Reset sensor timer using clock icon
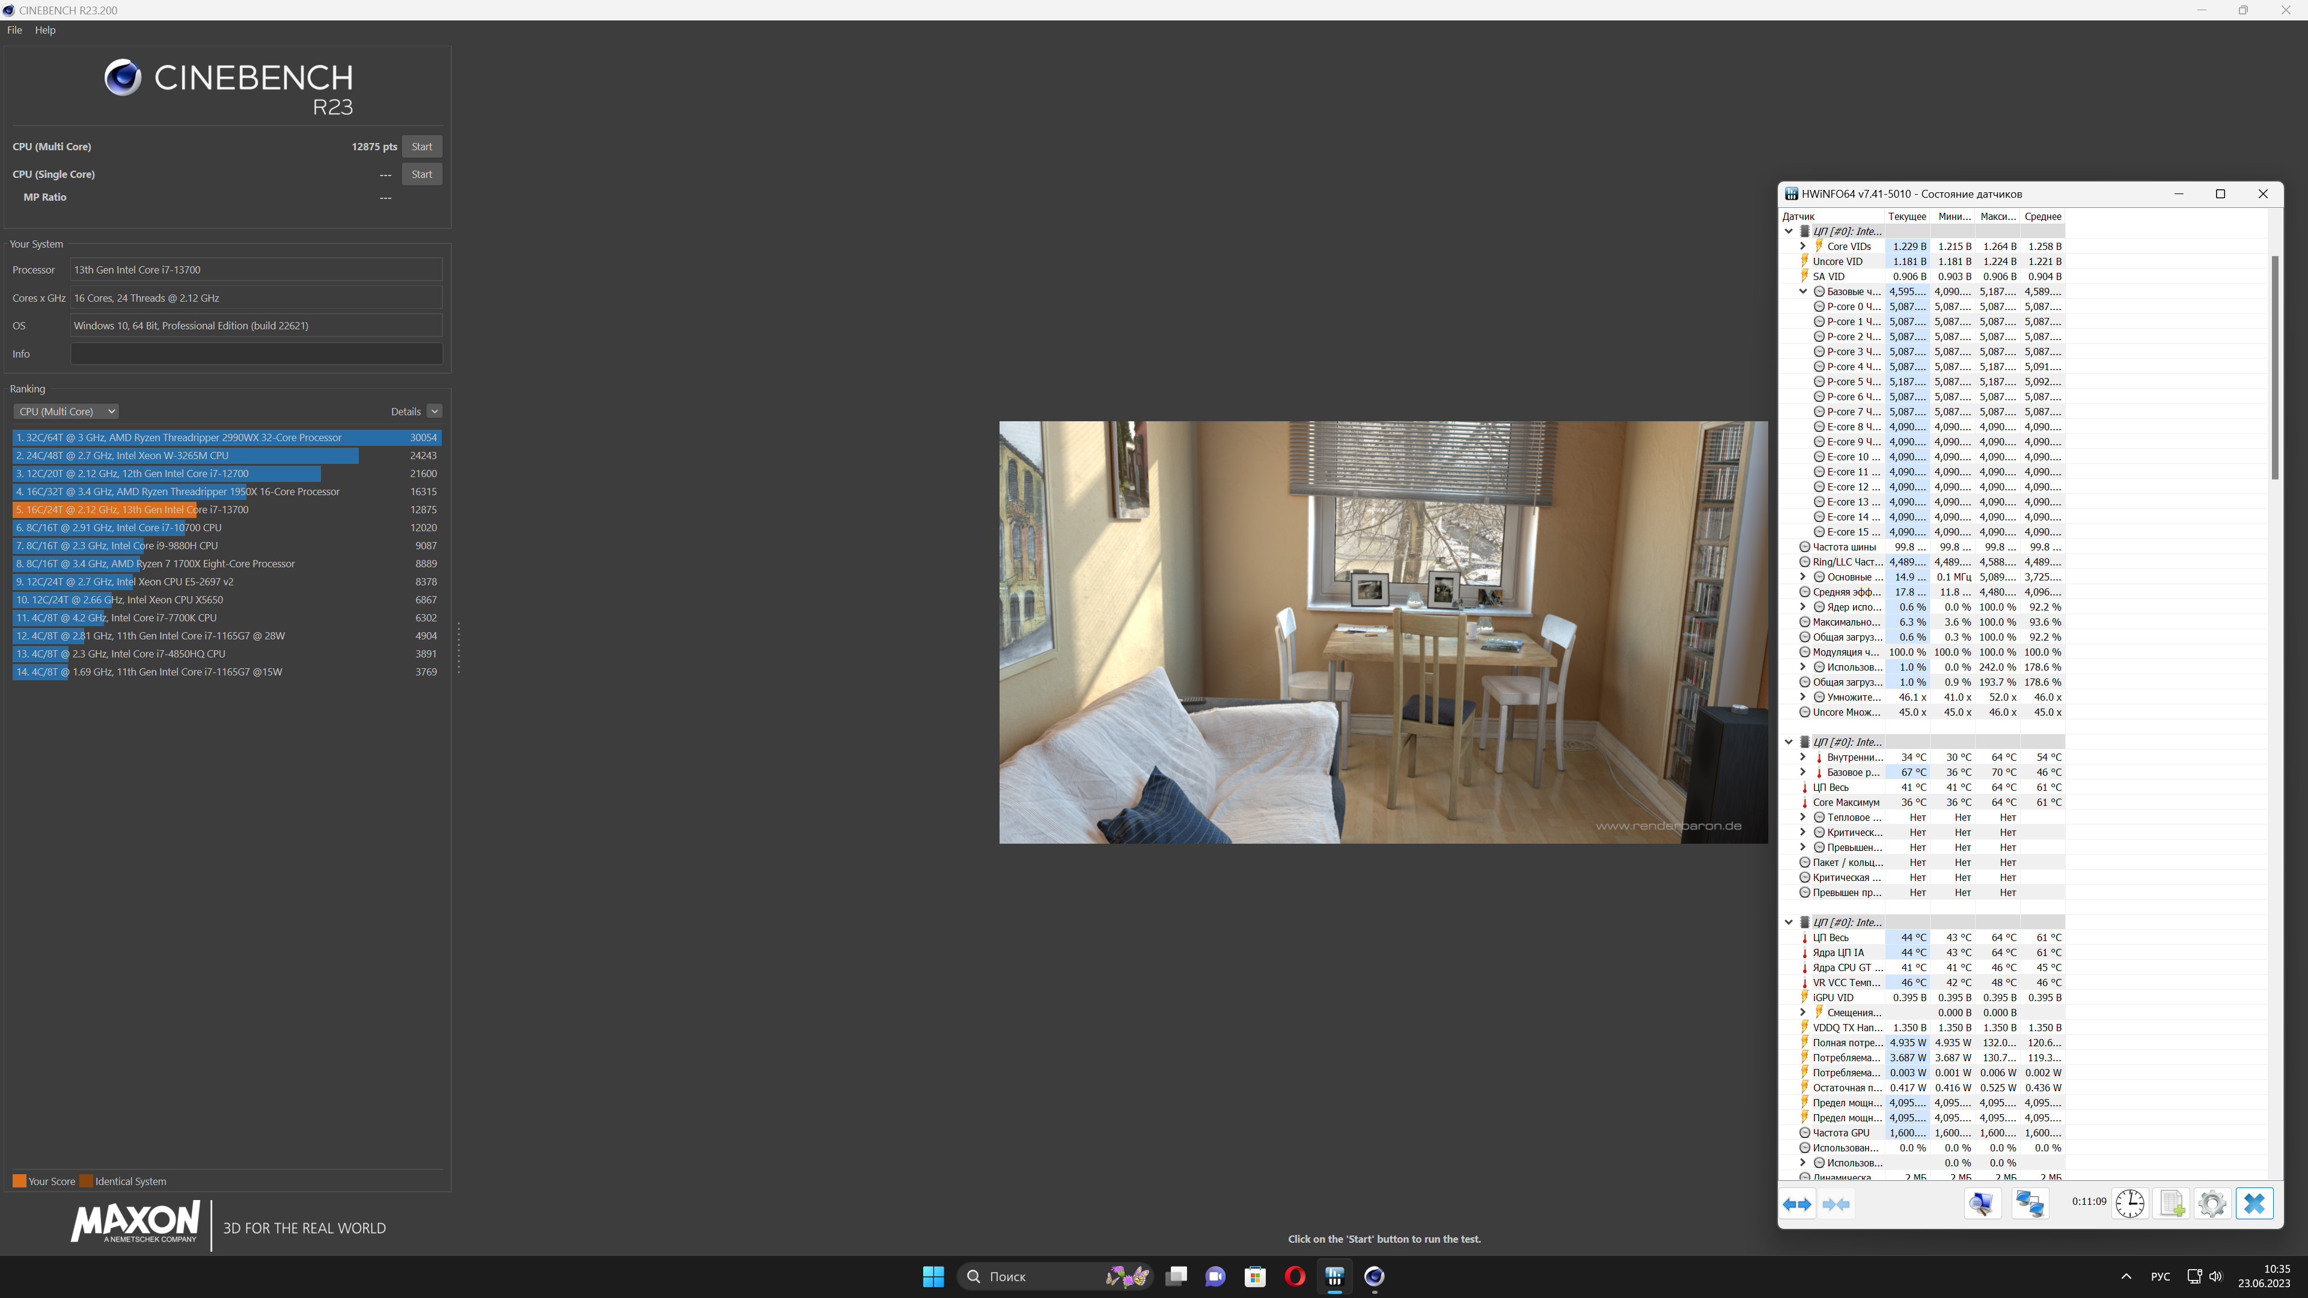 (x=2129, y=1204)
